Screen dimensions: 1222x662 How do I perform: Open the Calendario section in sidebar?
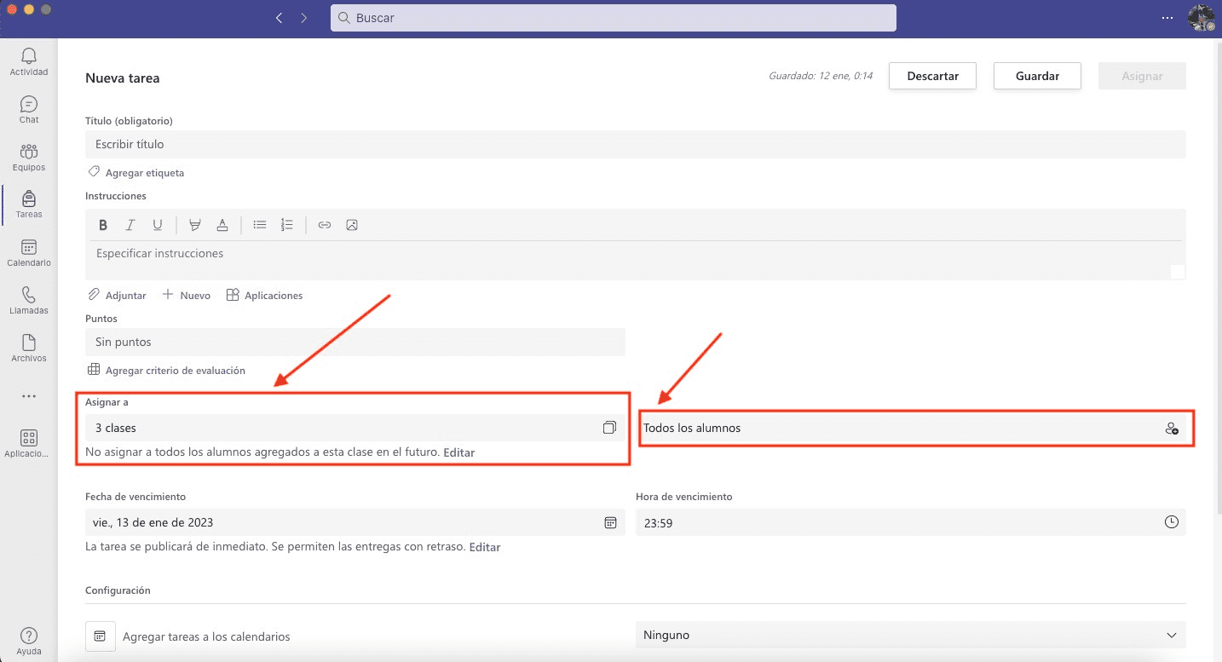[29, 252]
